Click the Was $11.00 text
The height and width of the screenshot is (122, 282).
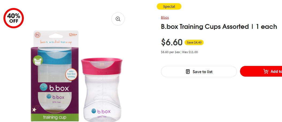190,52
